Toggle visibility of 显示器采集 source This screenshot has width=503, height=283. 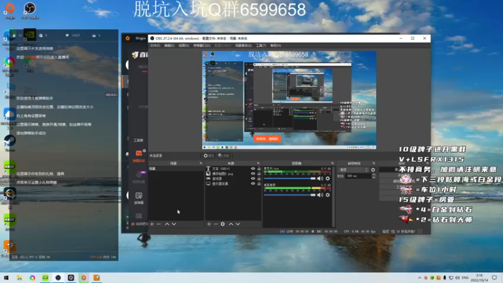253,184
